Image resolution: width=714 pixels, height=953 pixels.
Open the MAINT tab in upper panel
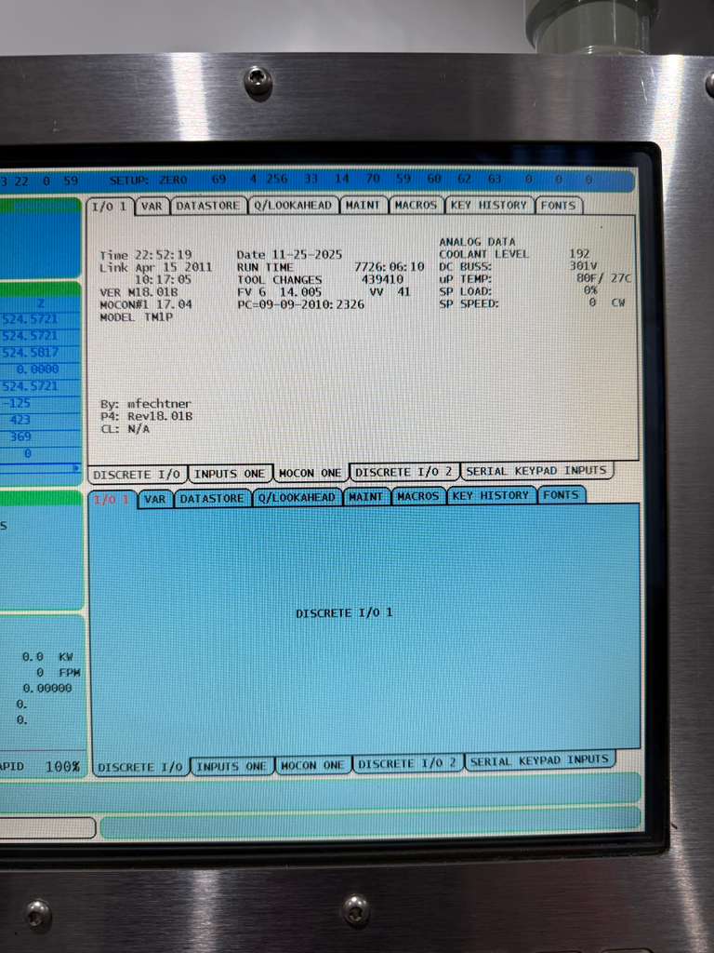(x=362, y=206)
